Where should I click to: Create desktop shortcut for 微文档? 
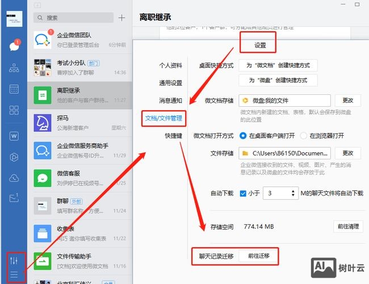[278, 65]
